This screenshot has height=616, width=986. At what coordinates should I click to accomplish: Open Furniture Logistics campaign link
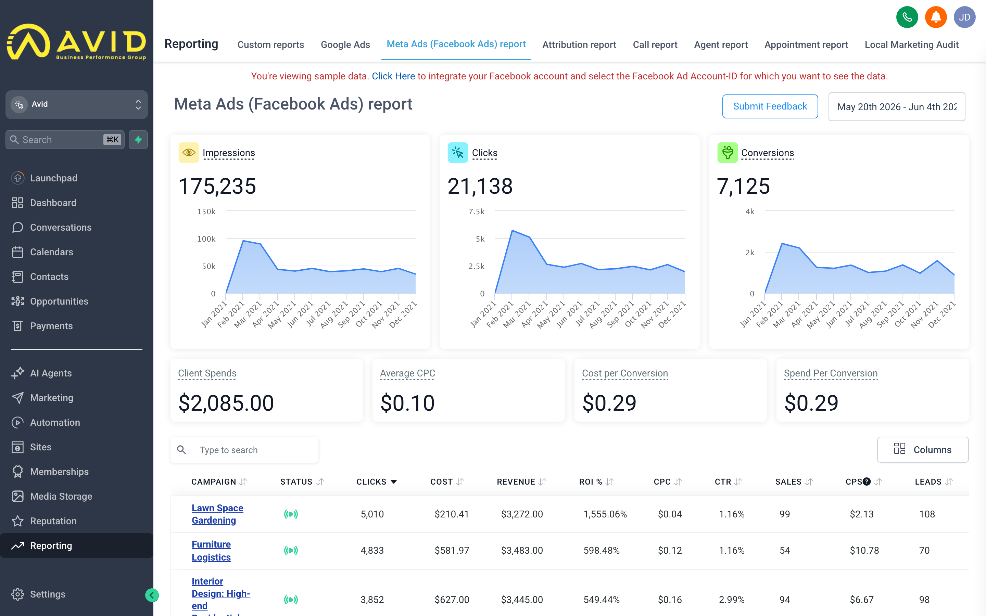(211, 550)
